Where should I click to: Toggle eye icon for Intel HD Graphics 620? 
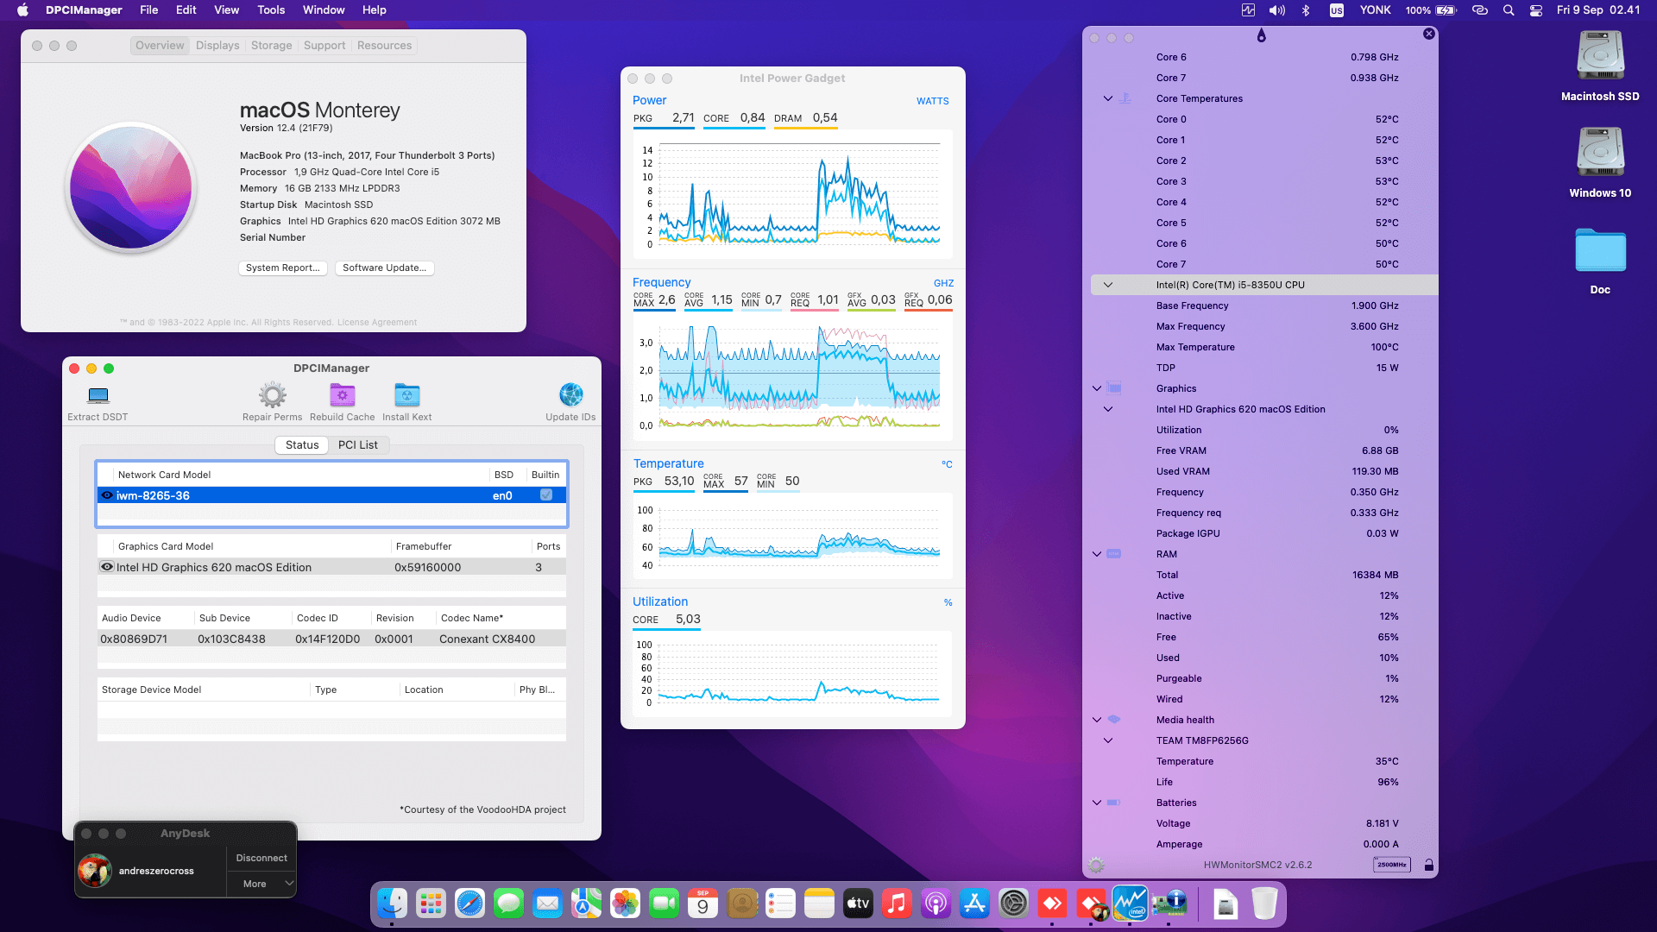107,567
